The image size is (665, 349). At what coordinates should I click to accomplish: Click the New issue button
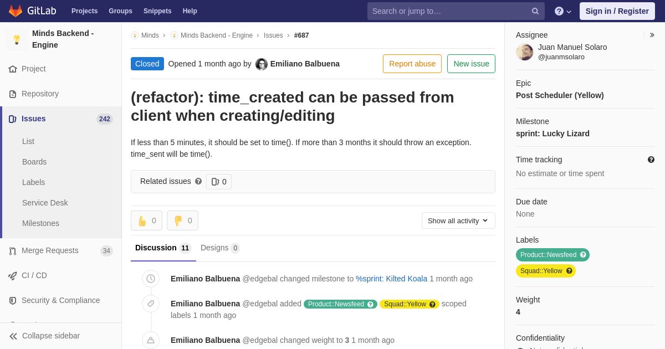(x=471, y=64)
